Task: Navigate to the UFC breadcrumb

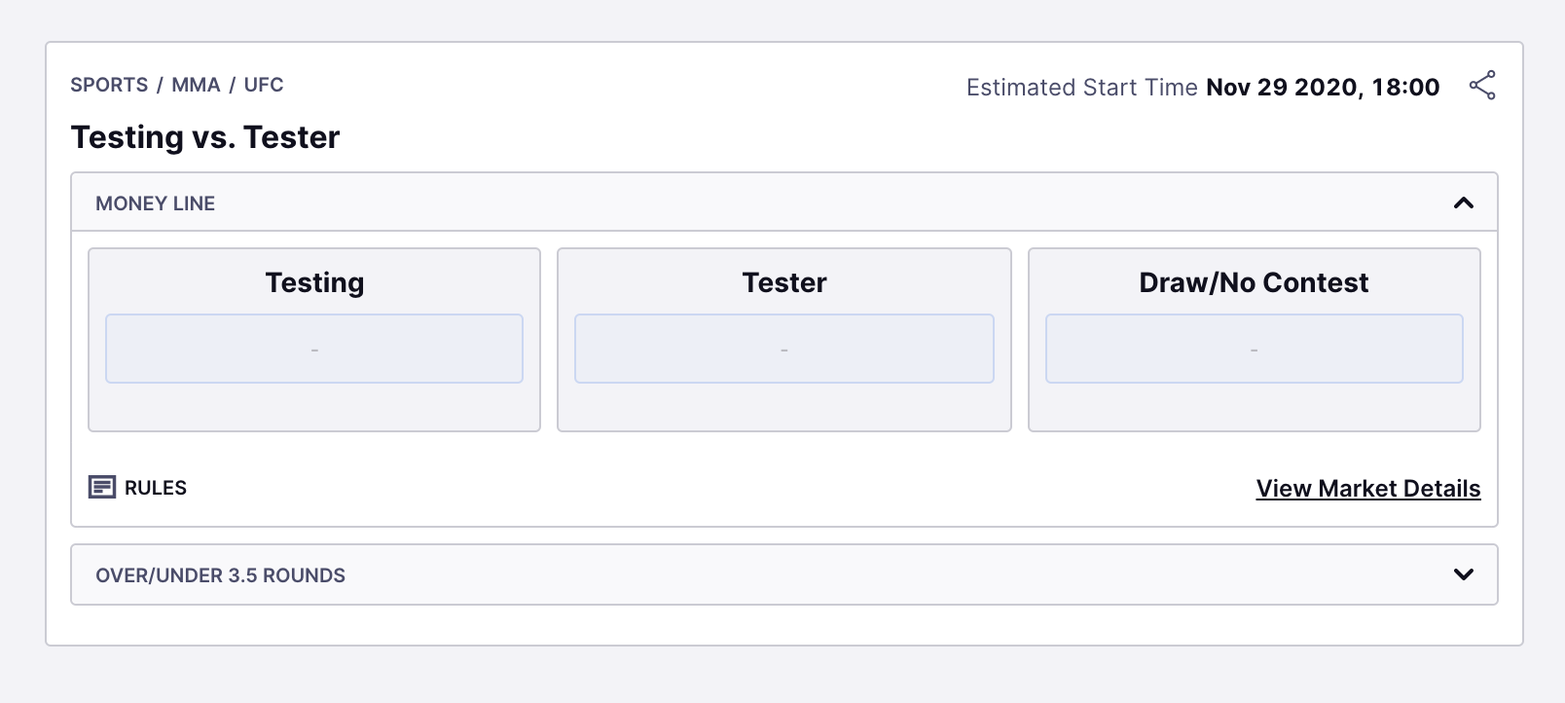Action: click(x=264, y=85)
